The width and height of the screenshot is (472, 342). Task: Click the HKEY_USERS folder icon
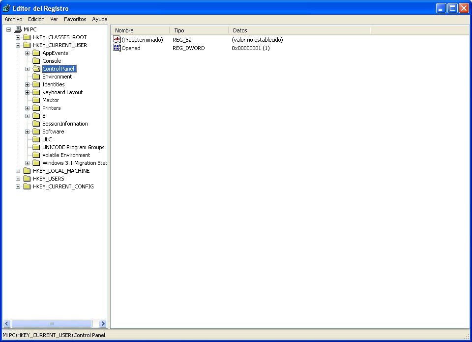(x=27, y=179)
